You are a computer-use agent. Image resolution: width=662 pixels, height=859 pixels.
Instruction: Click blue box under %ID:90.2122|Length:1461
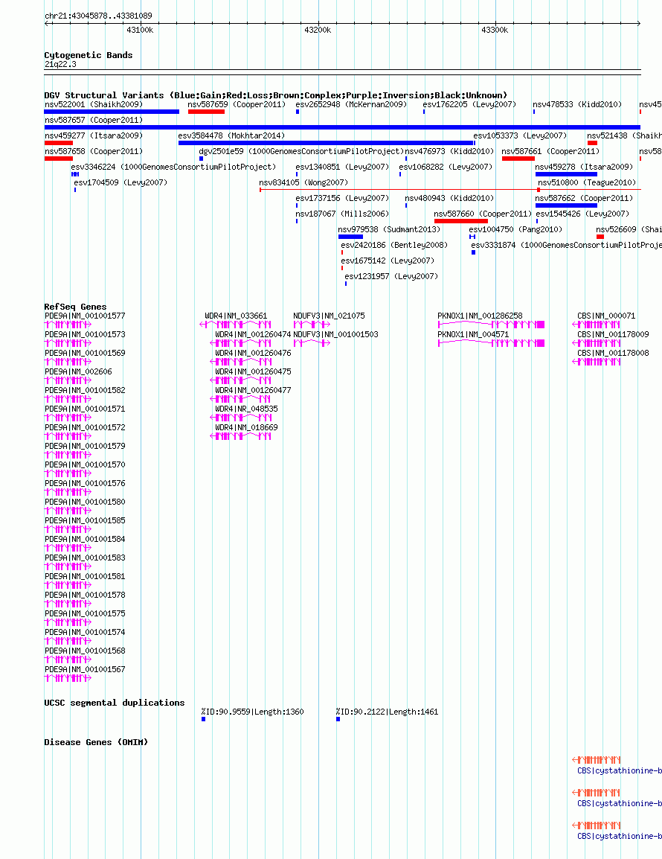[x=338, y=719]
